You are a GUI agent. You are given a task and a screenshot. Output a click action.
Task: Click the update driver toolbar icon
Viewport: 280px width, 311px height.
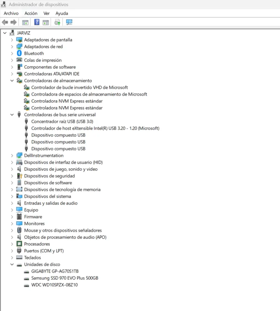[x=57, y=22]
